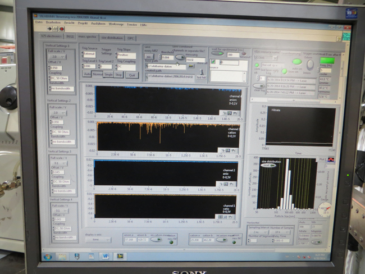Click the Plot 1 legend icon
This screenshot has width=365, height=274.
(x=331, y=159)
